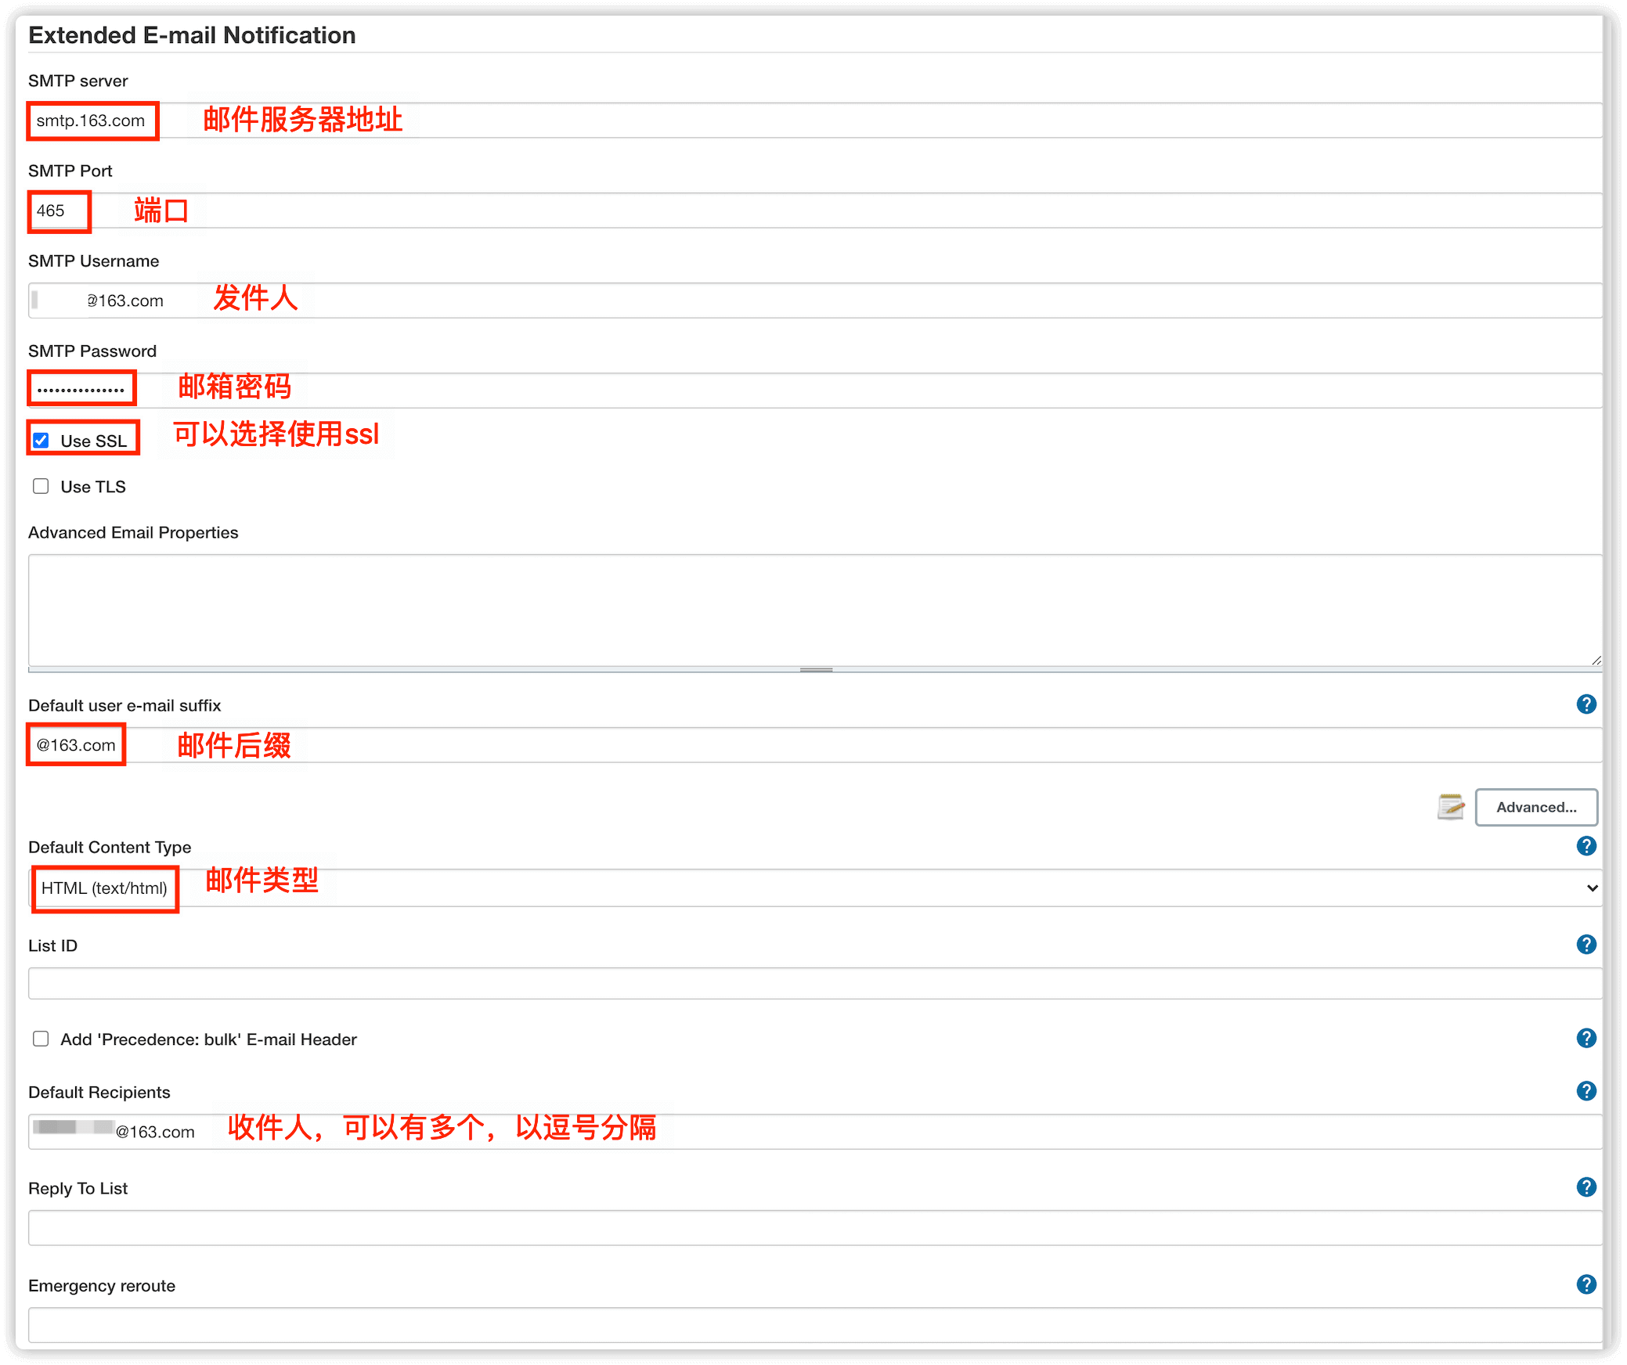Click inside Advanced Email Properties textarea
This screenshot has width=1627, height=1365.
click(x=815, y=610)
